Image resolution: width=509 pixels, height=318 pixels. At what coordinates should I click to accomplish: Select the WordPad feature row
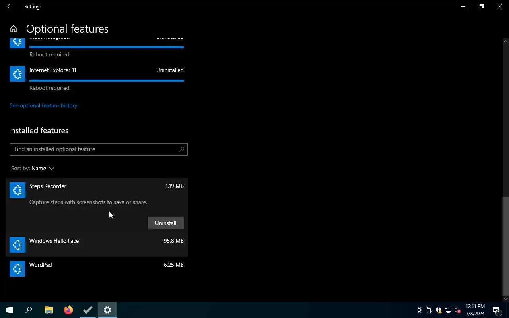pyautogui.click(x=97, y=269)
